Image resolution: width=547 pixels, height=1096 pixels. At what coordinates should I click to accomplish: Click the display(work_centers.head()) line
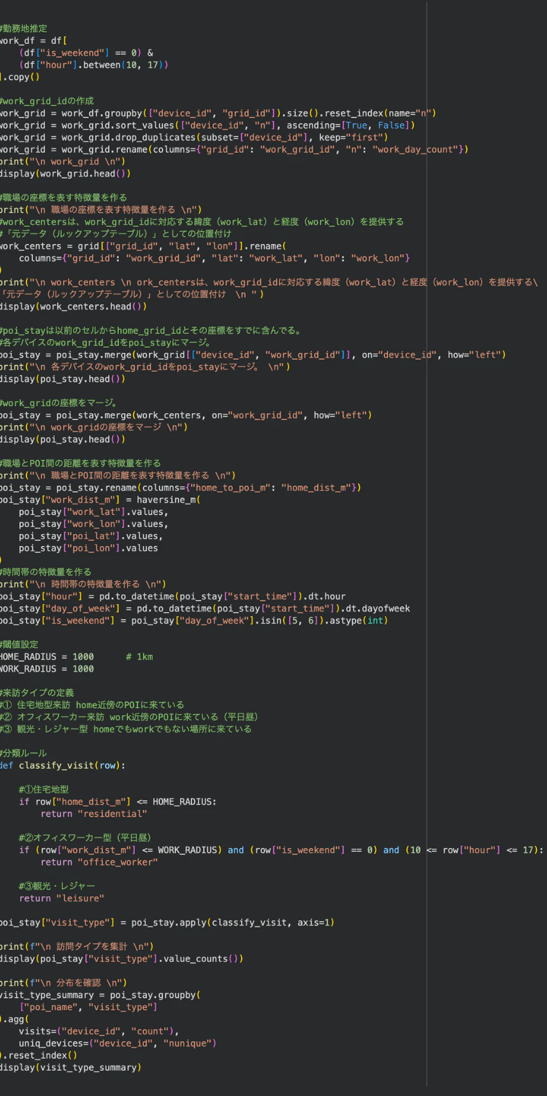point(73,306)
